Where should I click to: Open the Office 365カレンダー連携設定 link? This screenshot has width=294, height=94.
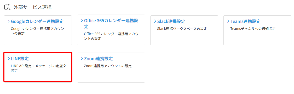point(111,23)
